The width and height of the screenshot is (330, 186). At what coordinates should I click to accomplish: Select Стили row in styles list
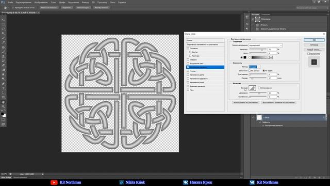click(x=205, y=40)
